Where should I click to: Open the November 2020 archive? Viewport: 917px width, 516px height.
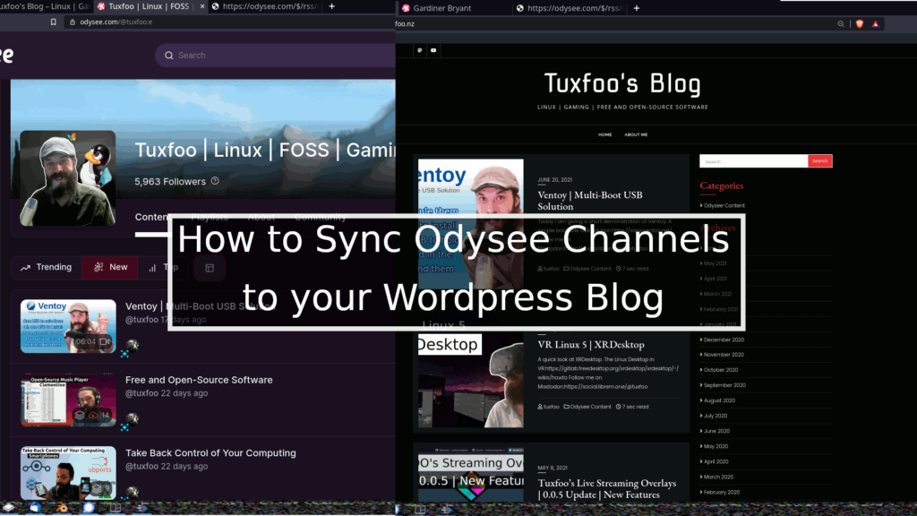point(724,355)
